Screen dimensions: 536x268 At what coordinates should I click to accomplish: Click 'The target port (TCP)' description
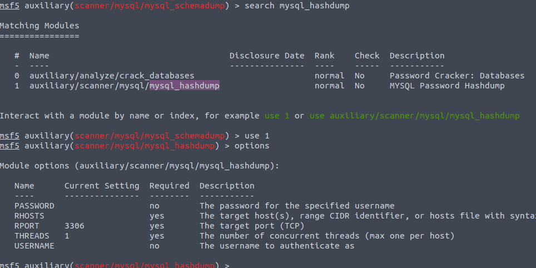point(252,226)
